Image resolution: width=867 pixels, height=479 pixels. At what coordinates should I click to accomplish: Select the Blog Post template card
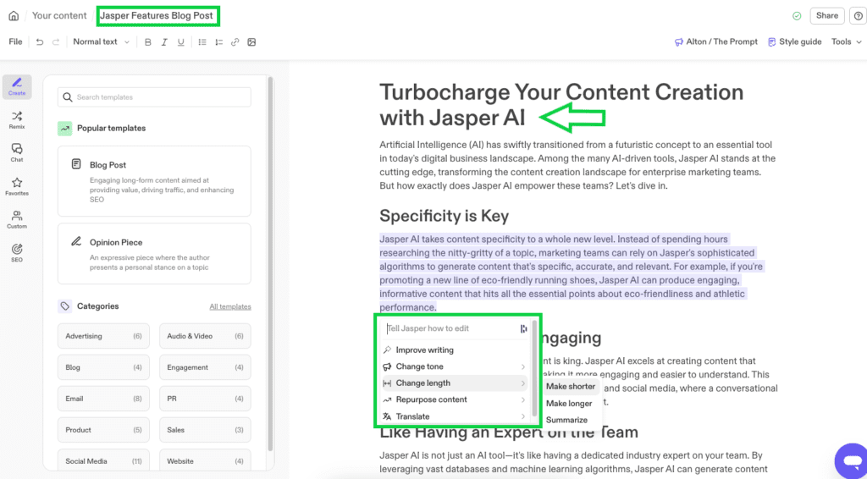(154, 181)
